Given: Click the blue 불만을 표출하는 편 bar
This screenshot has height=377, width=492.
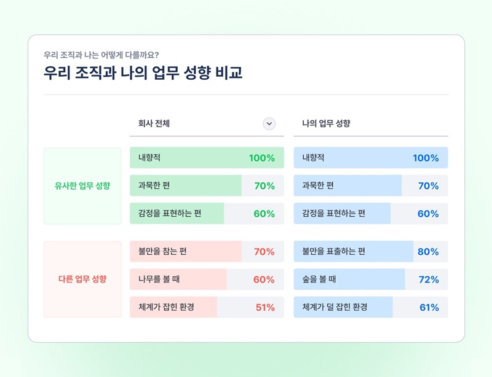Looking at the screenshot, I should click(x=370, y=252).
